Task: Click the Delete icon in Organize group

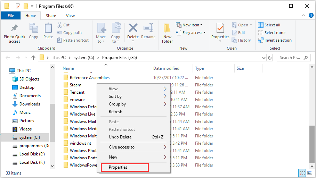Action: [133, 28]
